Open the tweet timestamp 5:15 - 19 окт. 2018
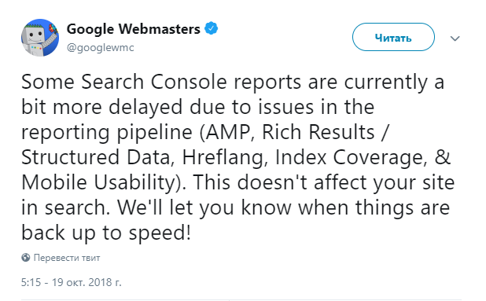The height and width of the screenshot is (301, 486). (72, 282)
